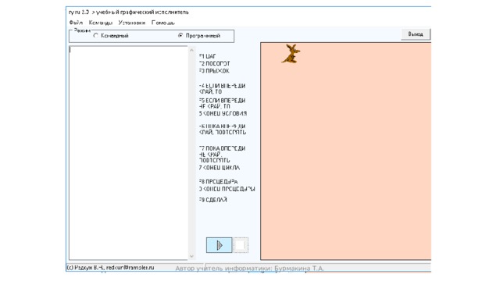Click the kangaroo figure on the field
Image resolution: width=500 pixels, height=281 pixels.
point(291,54)
